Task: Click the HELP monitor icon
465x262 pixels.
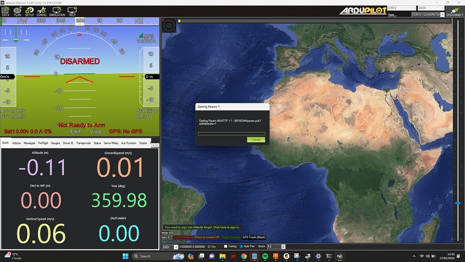Action: tap(72, 11)
